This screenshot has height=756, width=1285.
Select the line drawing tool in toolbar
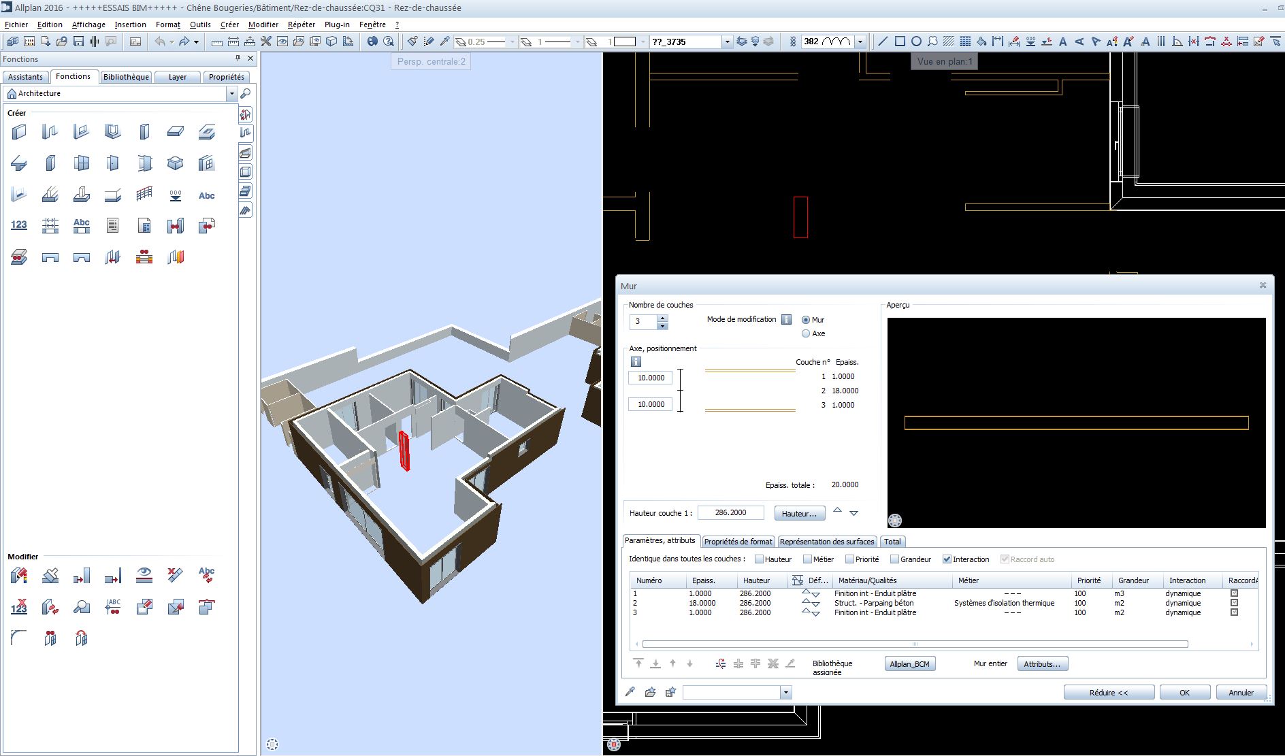pyautogui.click(x=883, y=42)
